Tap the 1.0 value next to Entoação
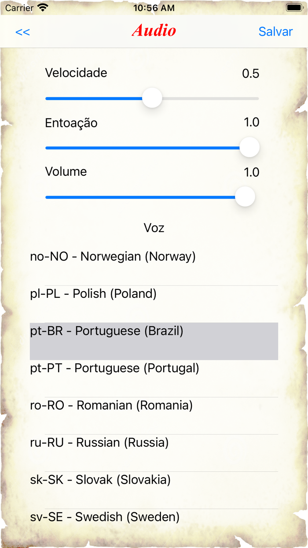 click(251, 122)
